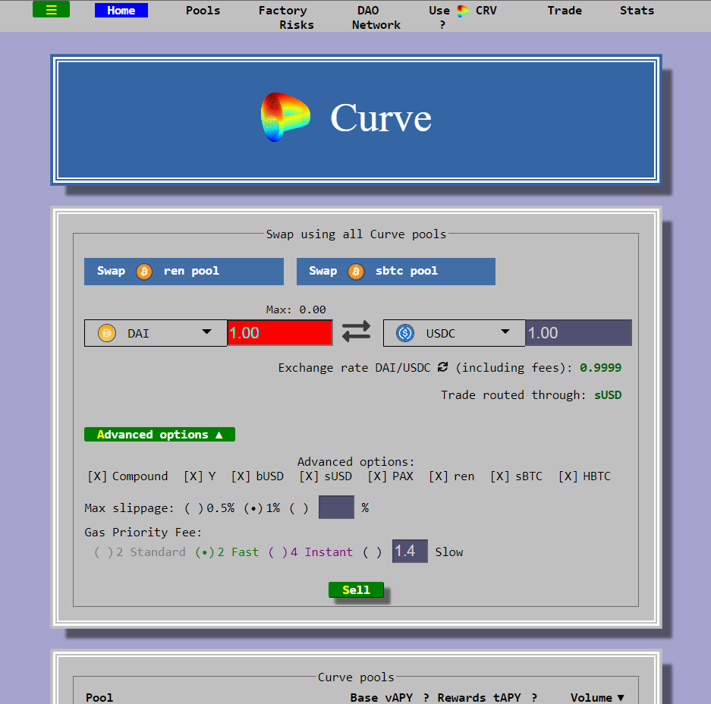Click the CRV logo in navigation
Image resolution: width=711 pixels, height=704 pixels.
tap(463, 11)
